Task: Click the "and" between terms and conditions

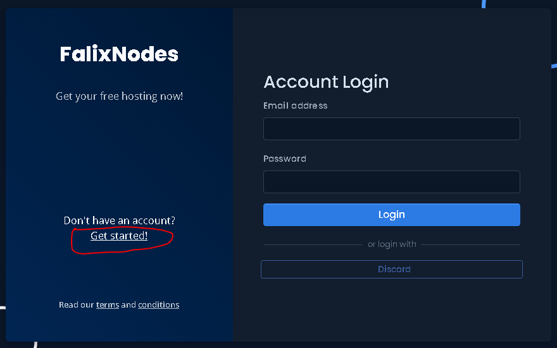Action: click(x=128, y=305)
